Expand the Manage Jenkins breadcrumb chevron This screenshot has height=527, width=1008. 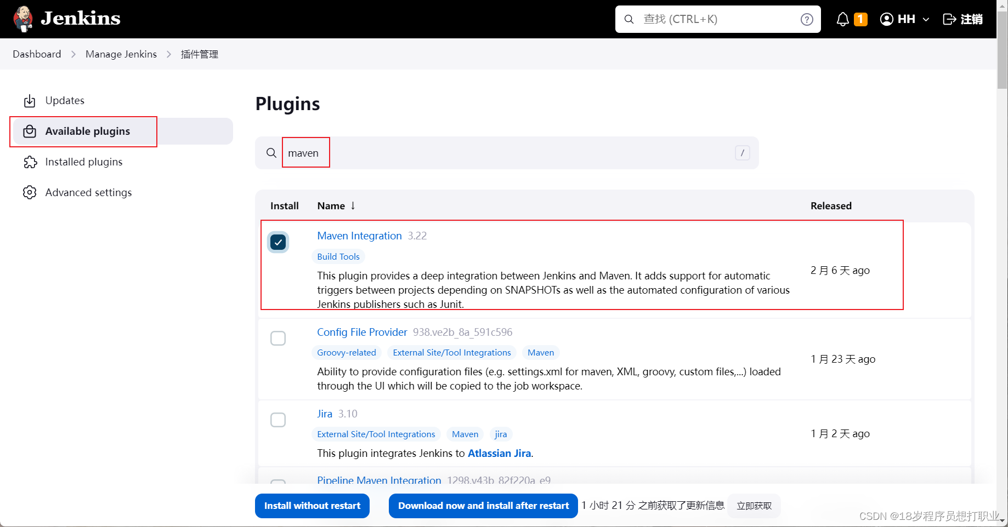pyautogui.click(x=169, y=54)
